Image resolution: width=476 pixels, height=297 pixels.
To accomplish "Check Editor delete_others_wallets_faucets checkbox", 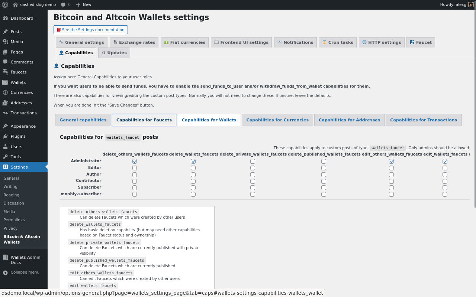I will click(135, 168).
